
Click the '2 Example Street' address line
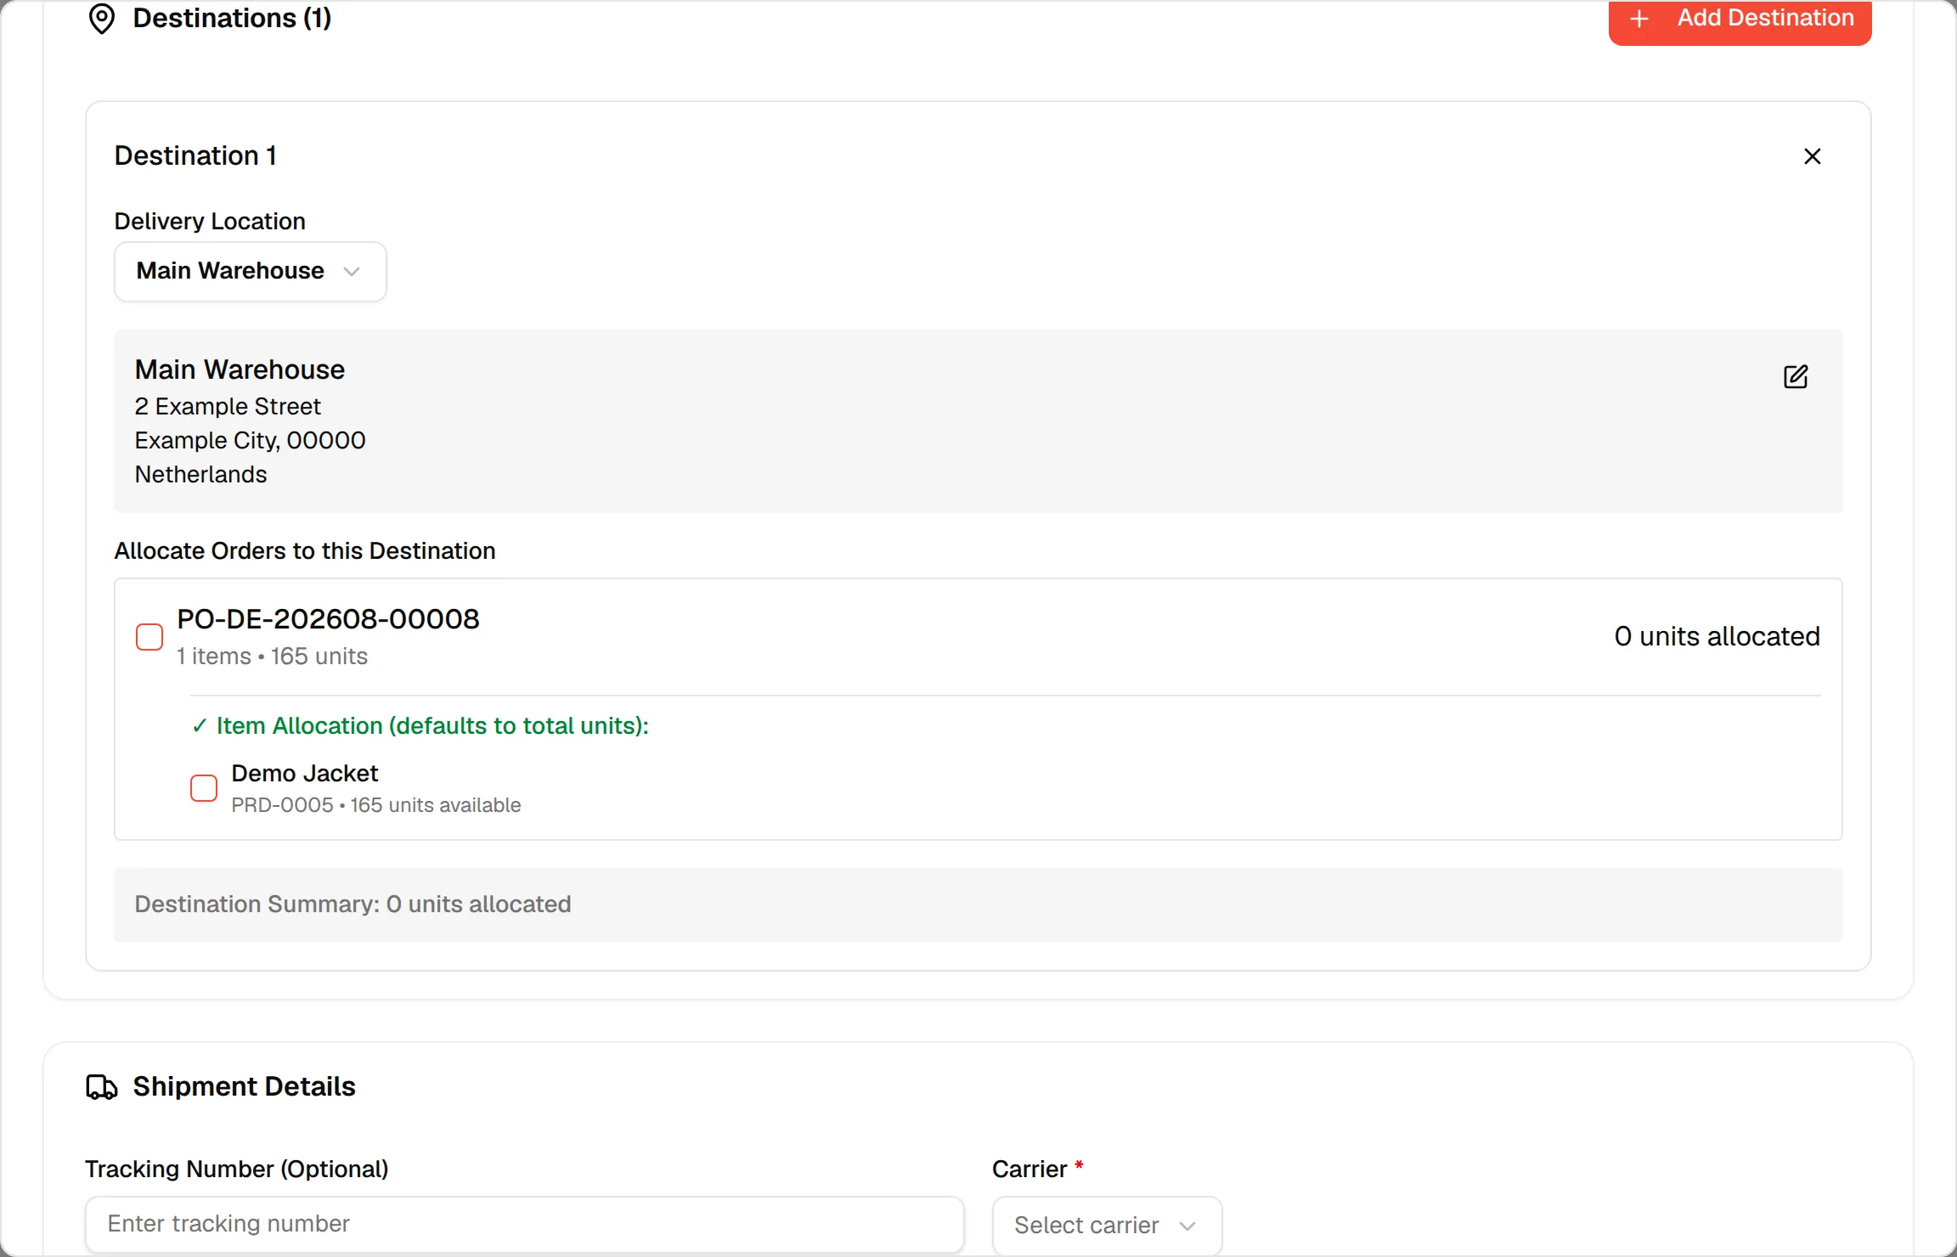coord(228,407)
